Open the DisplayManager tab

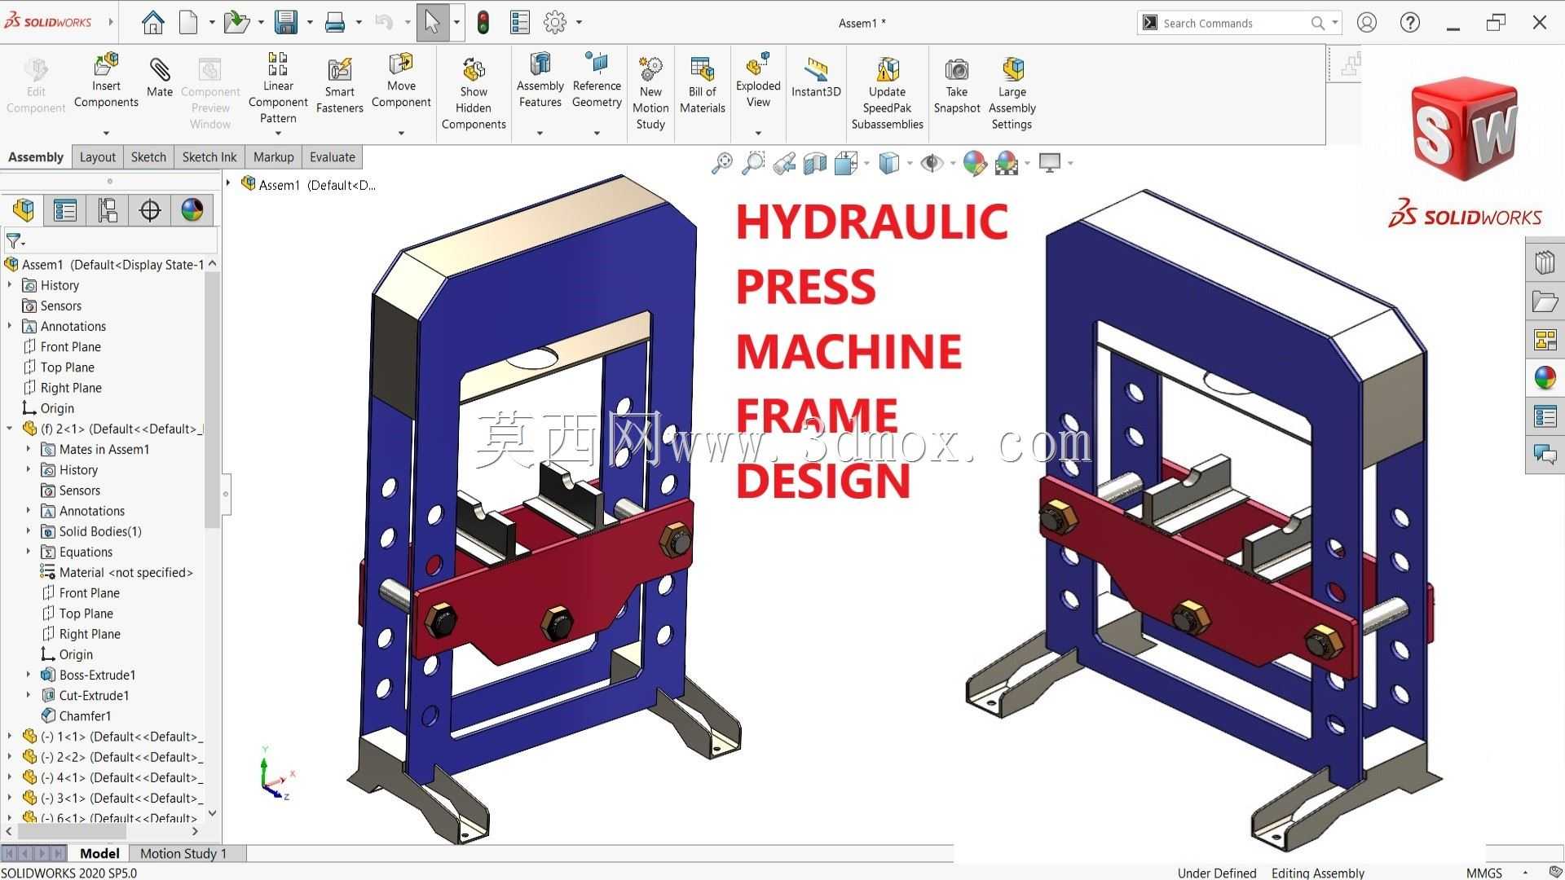coord(192,210)
